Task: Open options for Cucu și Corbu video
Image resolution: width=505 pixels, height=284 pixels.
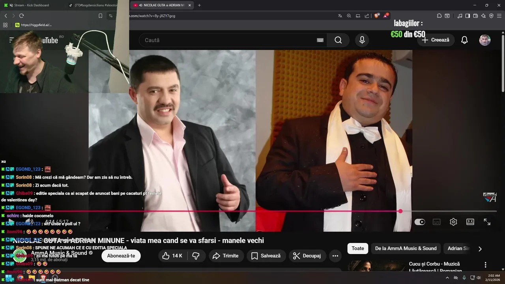Action: [x=486, y=265]
